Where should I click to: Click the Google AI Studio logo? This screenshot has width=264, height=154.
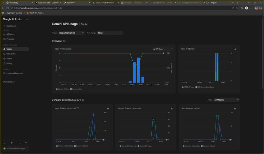12,19
